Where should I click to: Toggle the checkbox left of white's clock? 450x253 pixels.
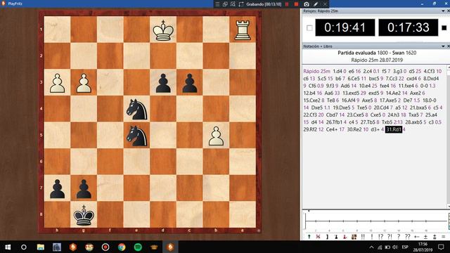pos(309,28)
